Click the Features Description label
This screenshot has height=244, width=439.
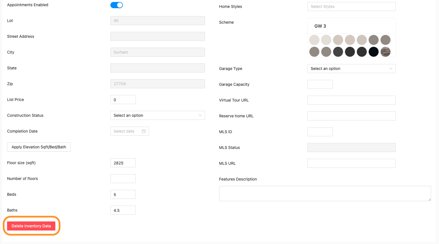(x=238, y=179)
